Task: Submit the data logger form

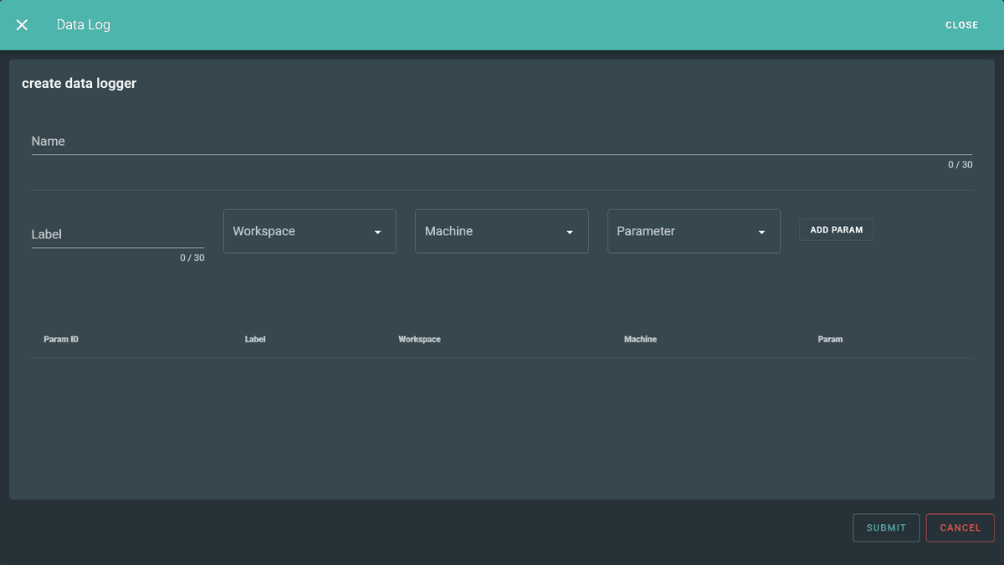Action: coord(886,527)
